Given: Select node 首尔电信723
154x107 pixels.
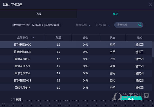Looking at the screenshot, I should tap(76, 66).
